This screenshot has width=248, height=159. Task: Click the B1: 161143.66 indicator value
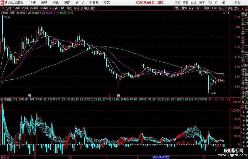click(x=34, y=99)
